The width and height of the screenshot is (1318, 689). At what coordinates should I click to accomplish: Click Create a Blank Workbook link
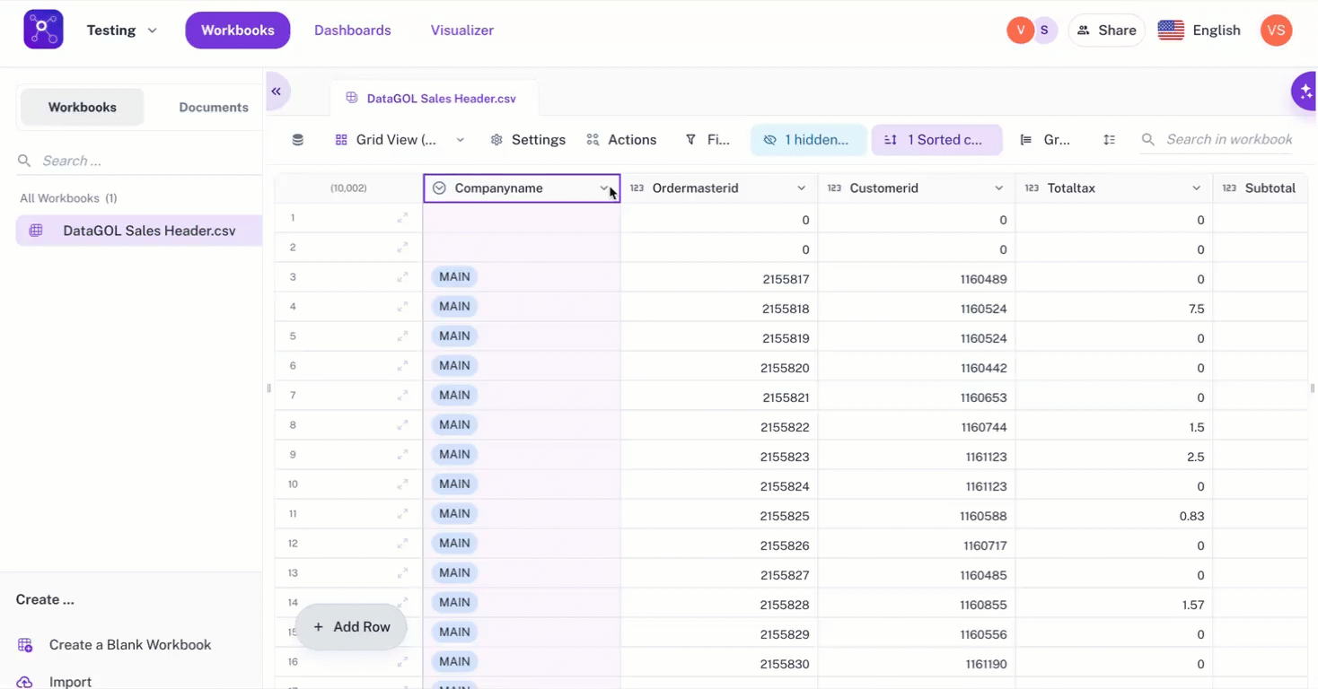pos(130,645)
